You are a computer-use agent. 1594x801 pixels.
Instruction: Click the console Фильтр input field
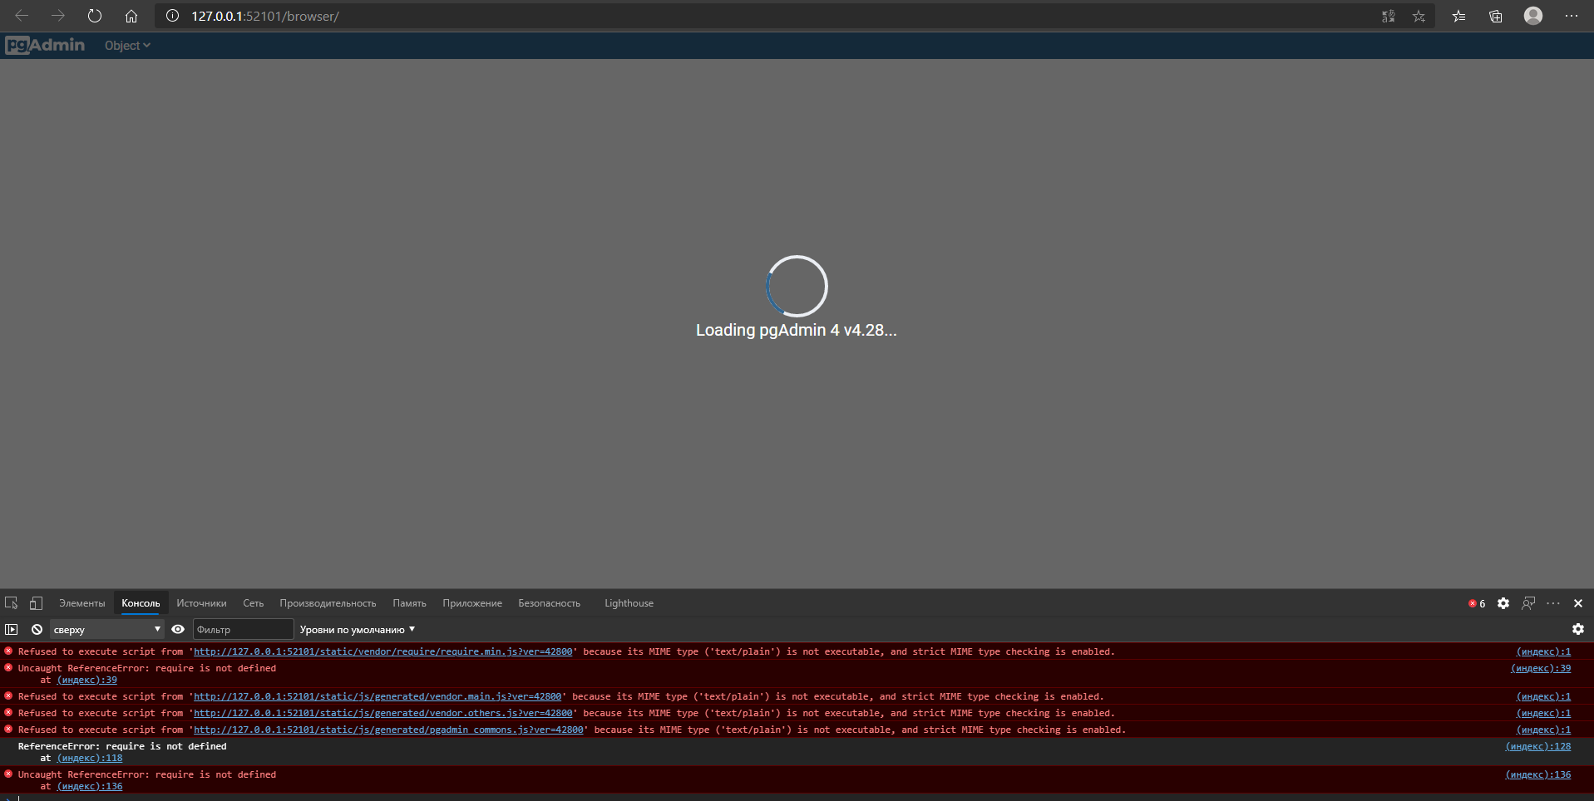pyautogui.click(x=243, y=630)
